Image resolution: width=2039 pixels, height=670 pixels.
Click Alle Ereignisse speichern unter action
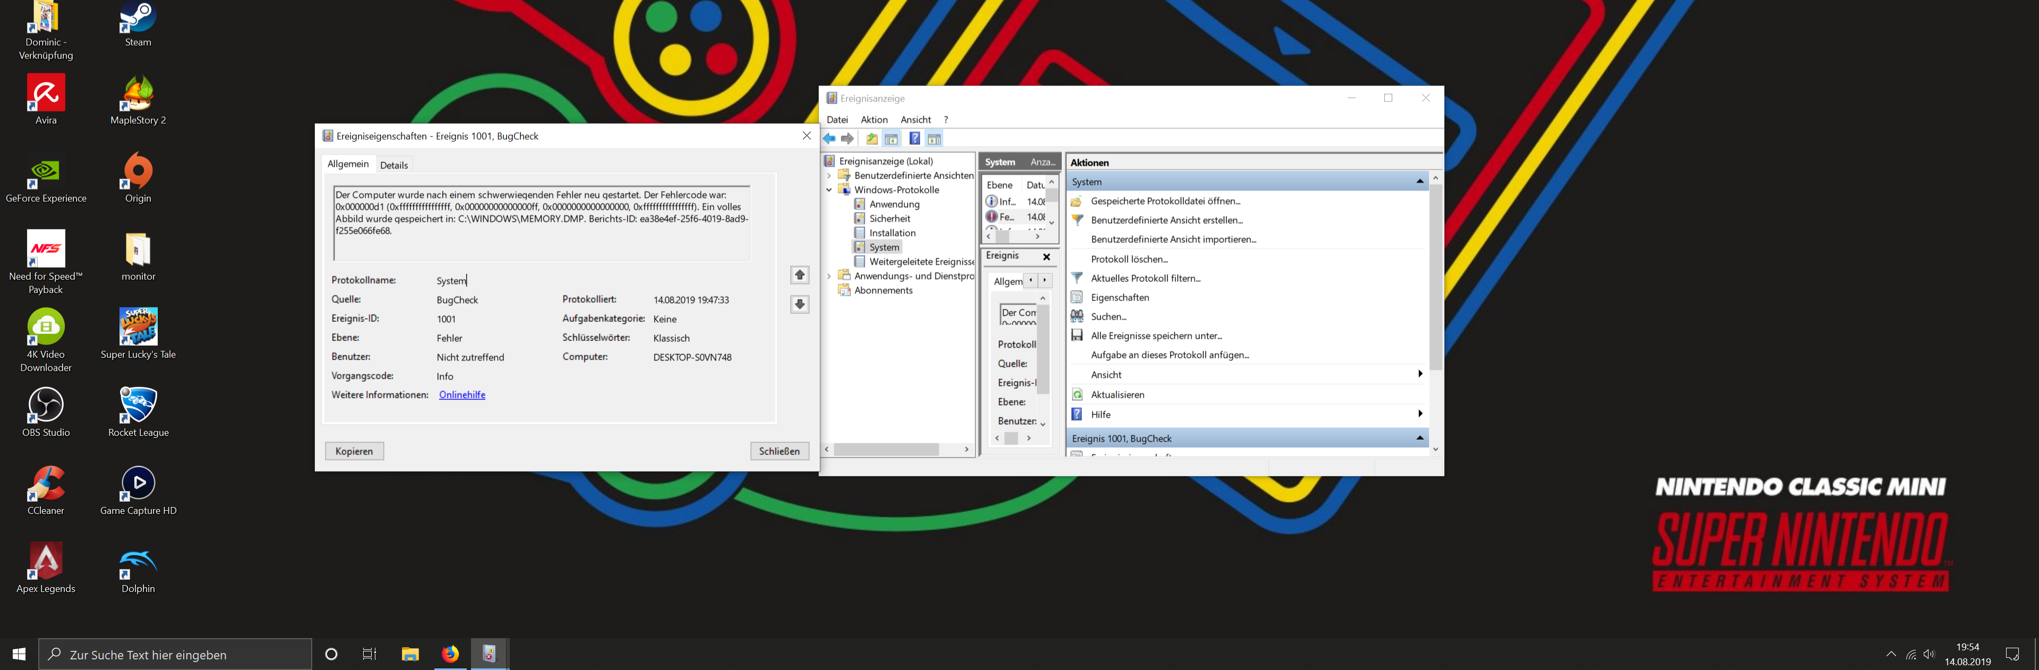point(1155,336)
